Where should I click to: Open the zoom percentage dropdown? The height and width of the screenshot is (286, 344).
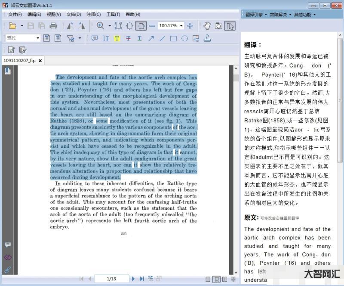point(181,26)
